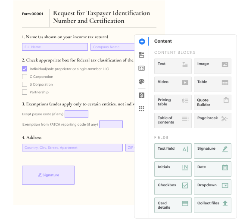Open the apps grid sidebar icon

[141, 108]
